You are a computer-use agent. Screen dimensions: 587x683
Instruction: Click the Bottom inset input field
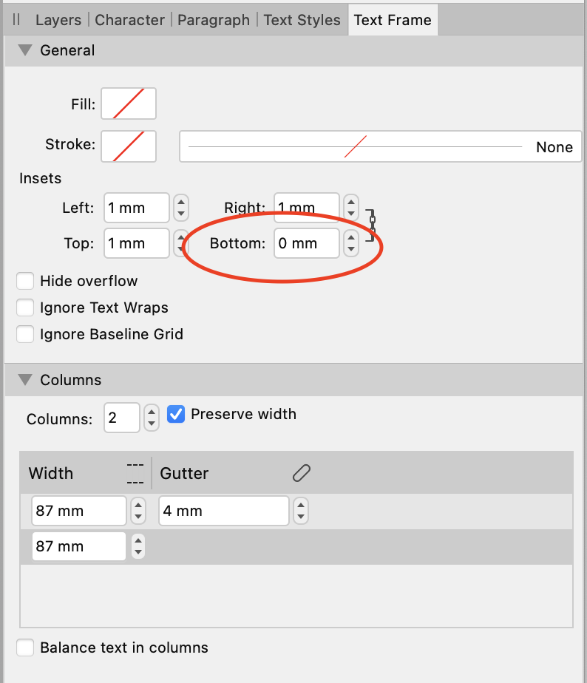(307, 243)
